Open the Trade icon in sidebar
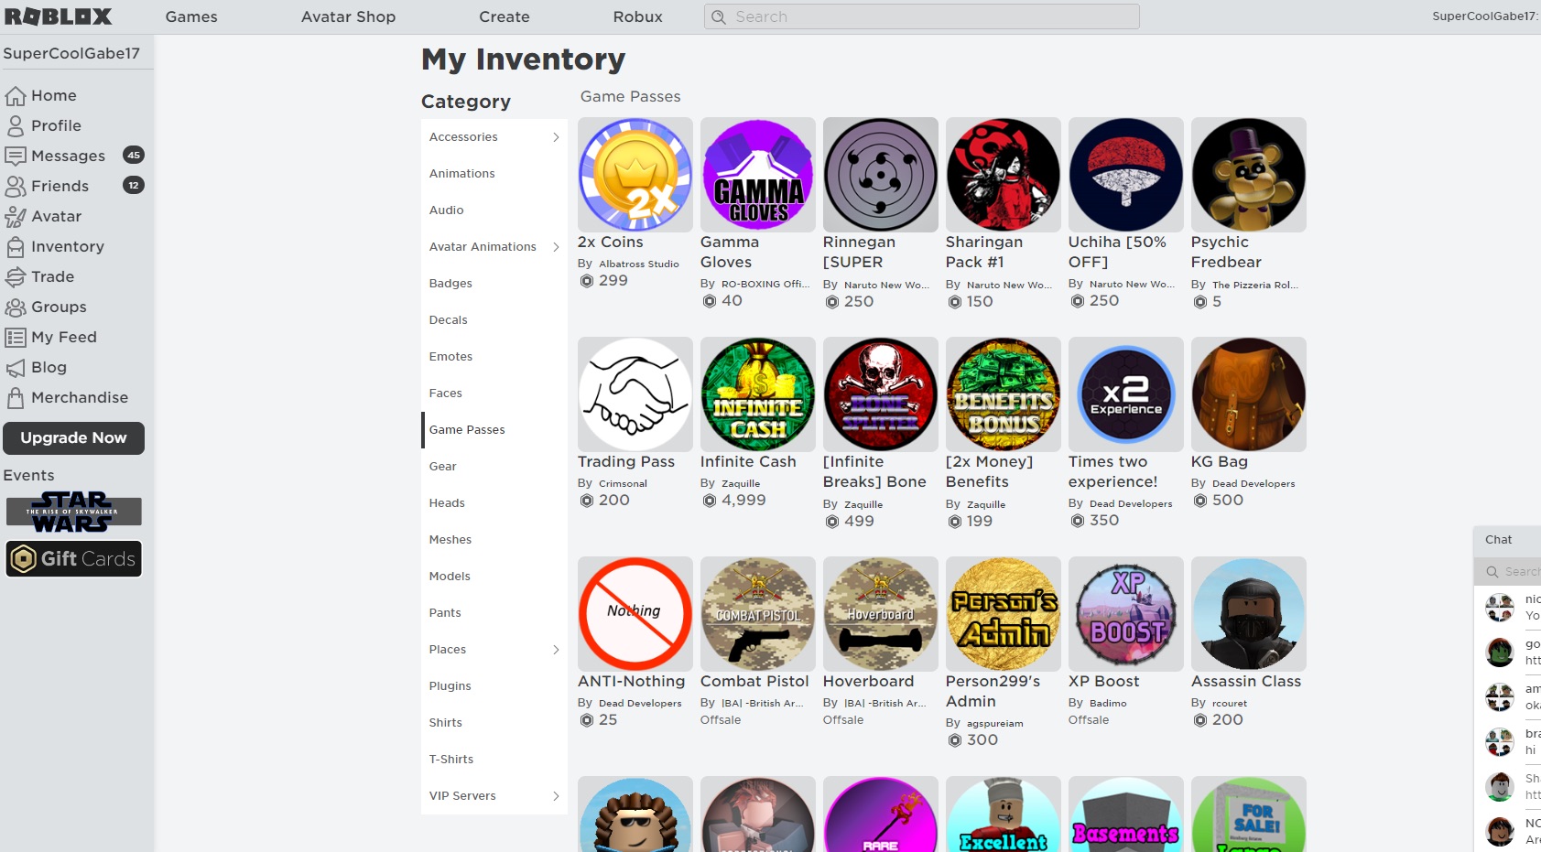Viewport: 1541px width, 852px height. pyautogui.click(x=16, y=276)
